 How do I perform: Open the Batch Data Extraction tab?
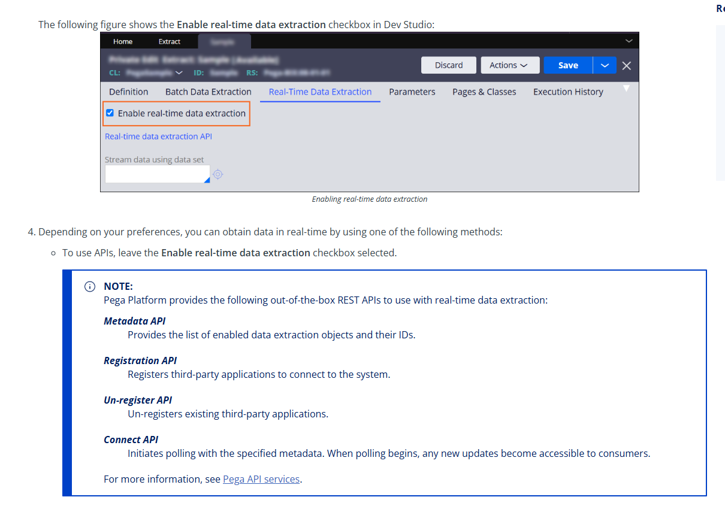click(x=208, y=92)
